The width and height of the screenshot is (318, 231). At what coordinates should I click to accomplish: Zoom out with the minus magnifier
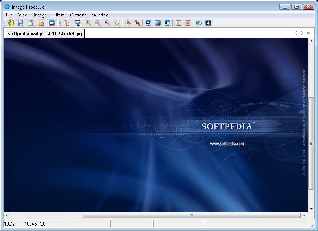[98, 23]
